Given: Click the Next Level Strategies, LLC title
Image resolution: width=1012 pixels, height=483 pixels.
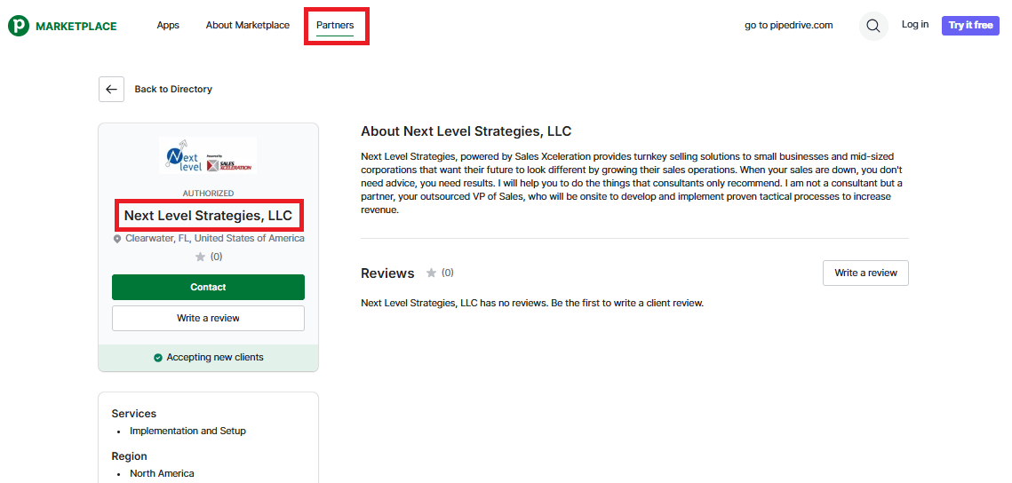Looking at the screenshot, I should (208, 216).
